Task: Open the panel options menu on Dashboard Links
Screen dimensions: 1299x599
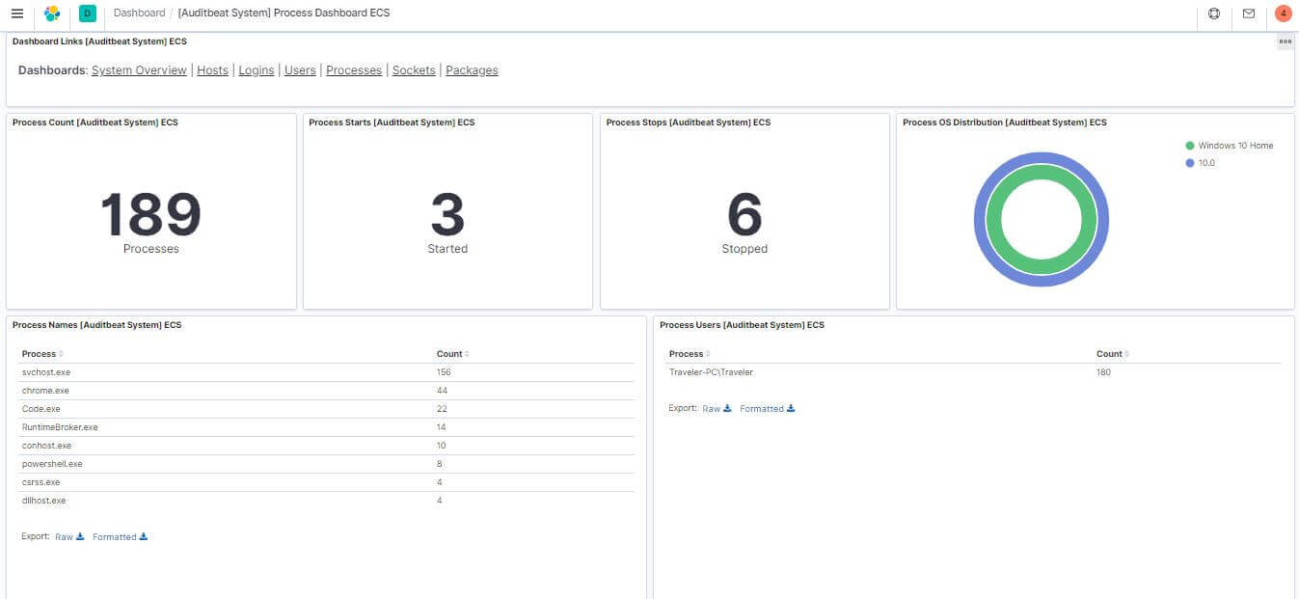Action: [x=1285, y=41]
